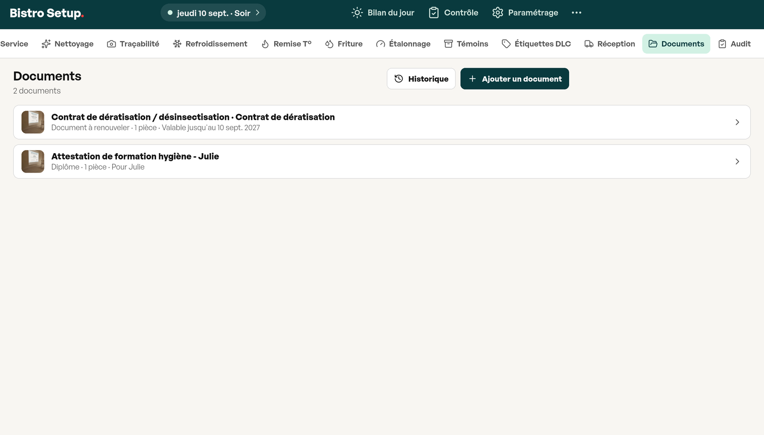
Task: Click the sparkle icon for Nettoyage
Action: [x=46, y=44]
